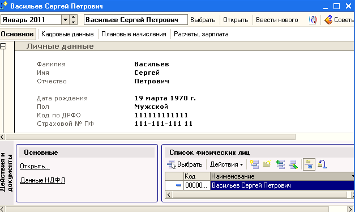
Task: Click right arrow of bottom window scrollbar
Action: [x=350, y=209]
